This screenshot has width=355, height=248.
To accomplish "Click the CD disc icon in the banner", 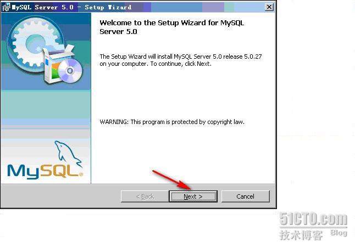I will 70,71.
